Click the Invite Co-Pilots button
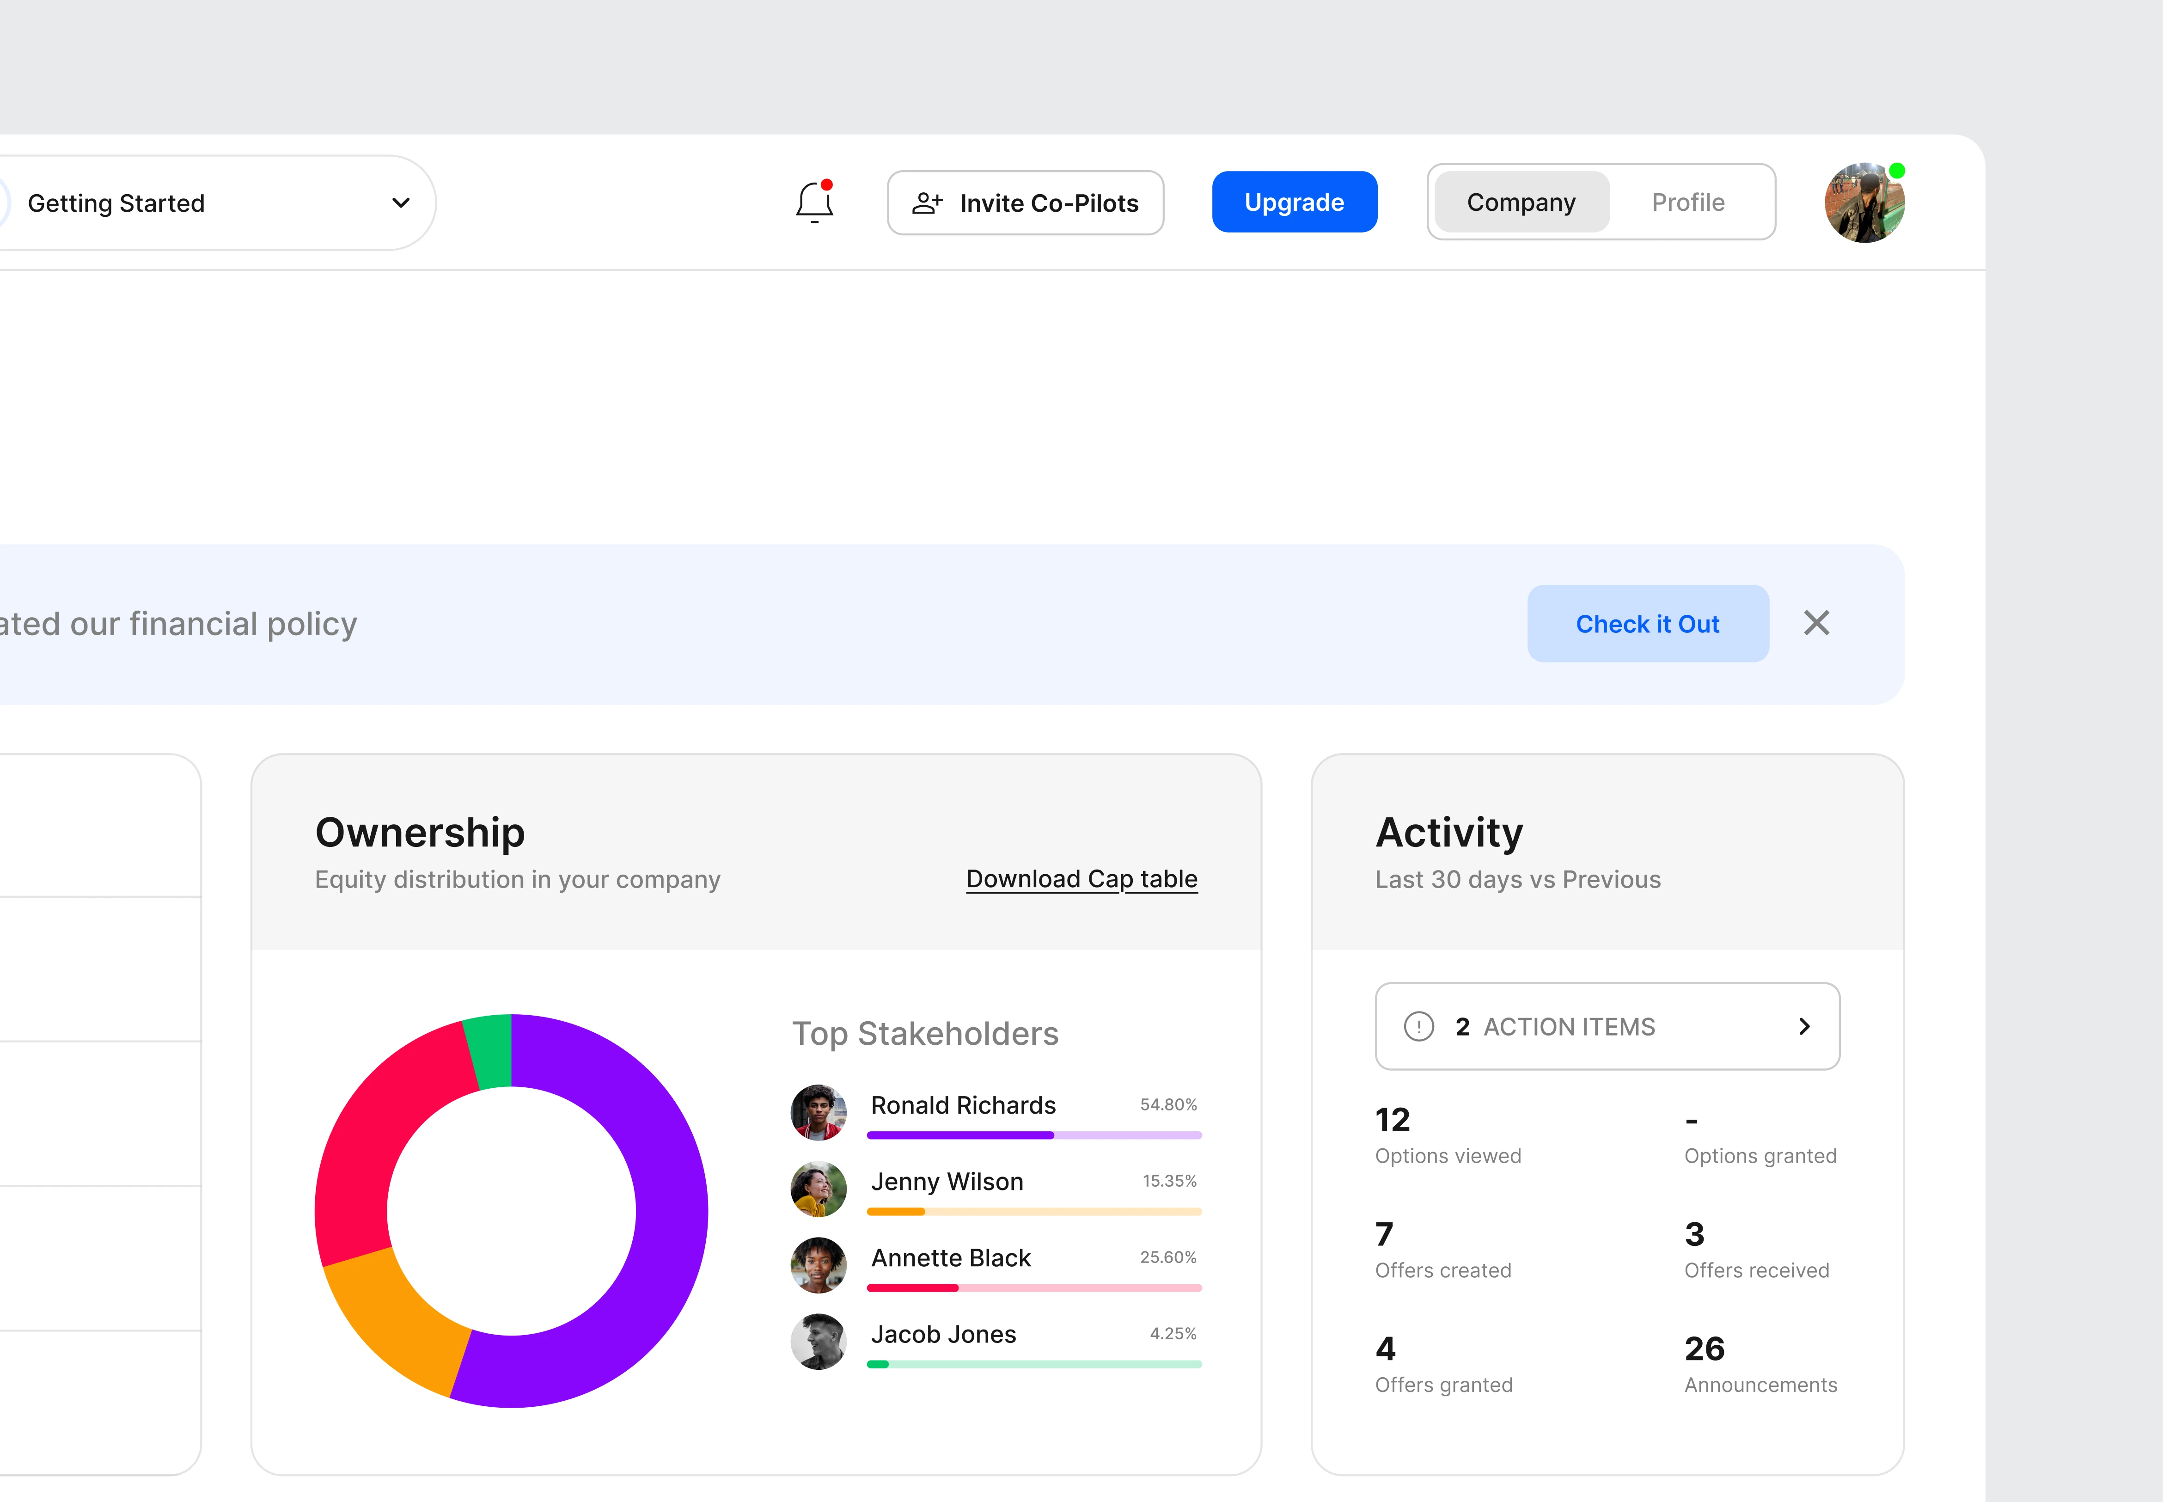Image resolution: width=2163 pixels, height=1502 pixels. [1025, 202]
